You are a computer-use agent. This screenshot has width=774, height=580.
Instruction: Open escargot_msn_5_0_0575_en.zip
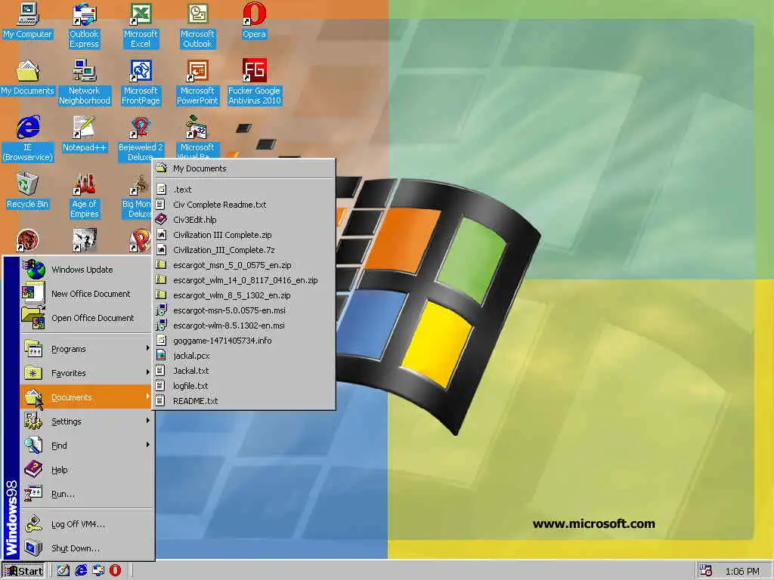(244, 265)
